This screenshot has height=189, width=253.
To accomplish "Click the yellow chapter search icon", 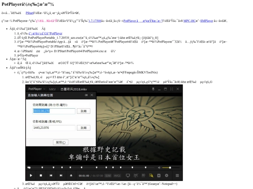I will [151, 175].
